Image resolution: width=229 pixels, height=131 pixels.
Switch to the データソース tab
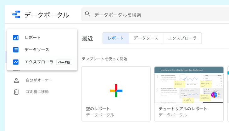coord(146,38)
